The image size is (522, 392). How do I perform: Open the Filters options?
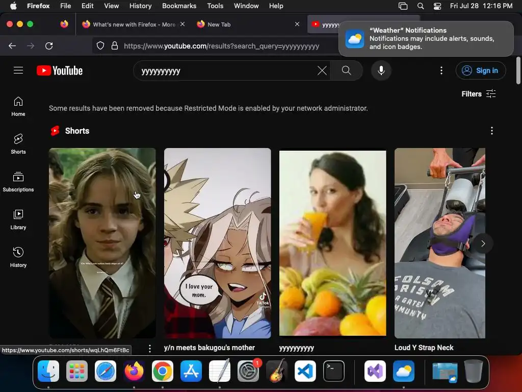(478, 94)
